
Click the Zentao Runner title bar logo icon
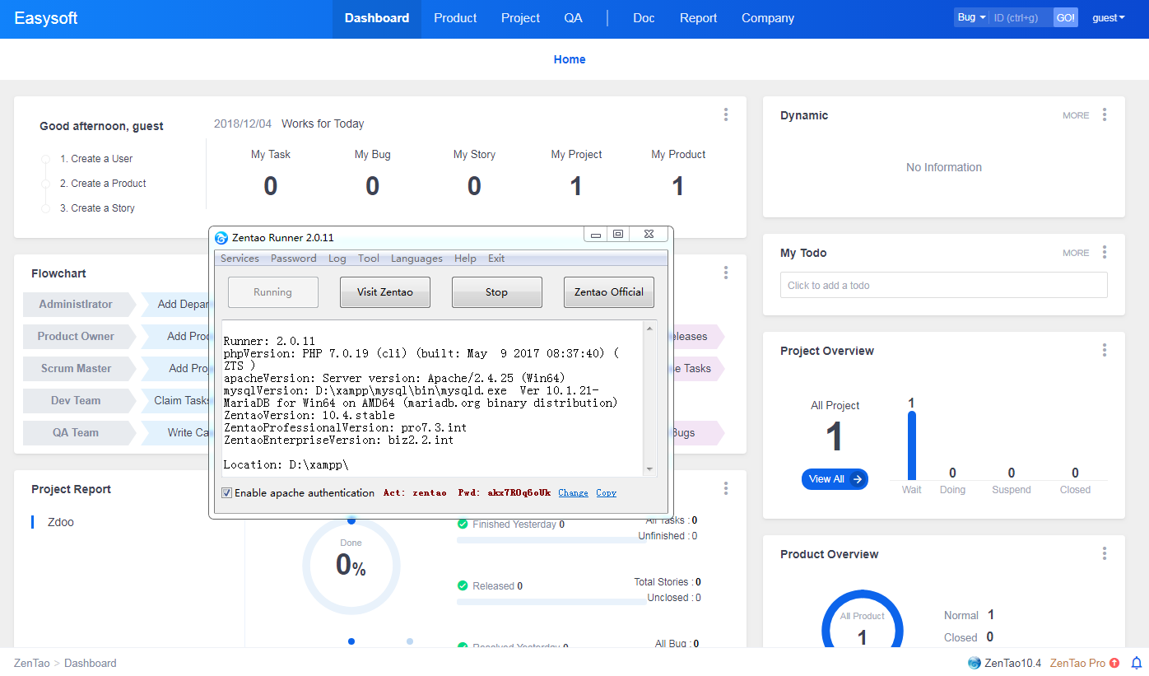point(221,238)
